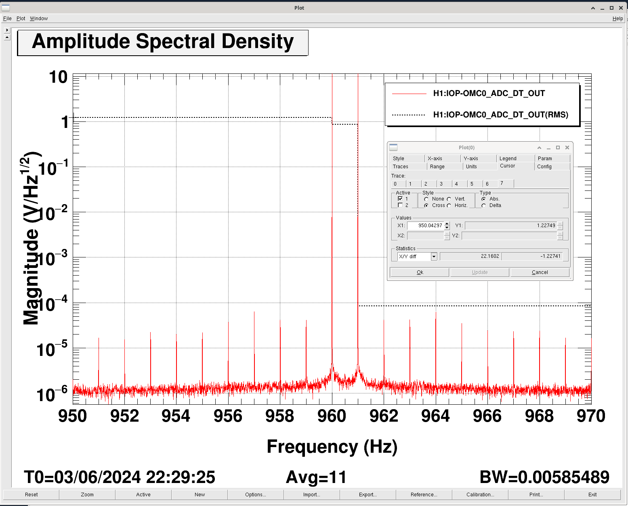The width and height of the screenshot is (628, 506).
Task: Open the Help menu
Action: coord(617,19)
